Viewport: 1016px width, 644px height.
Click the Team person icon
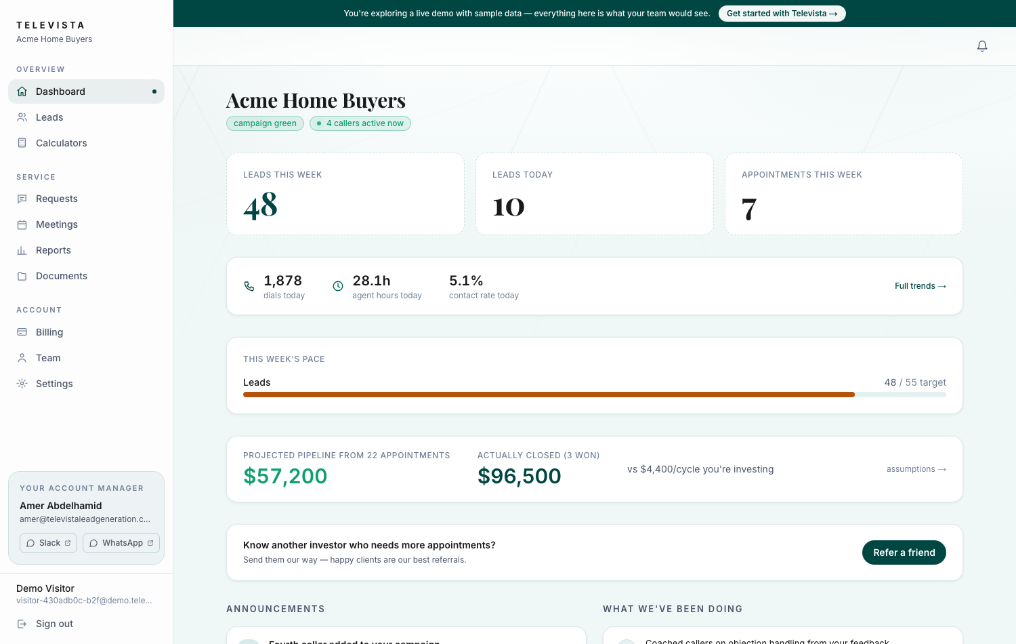point(22,358)
